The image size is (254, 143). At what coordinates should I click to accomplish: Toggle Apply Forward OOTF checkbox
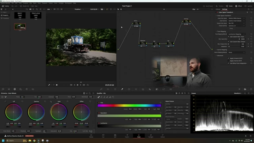coord(229,58)
